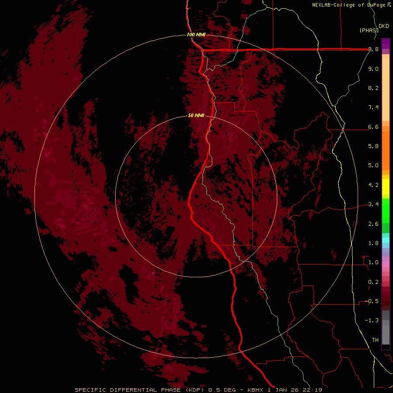393x393 pixels.
Task: Click the 0.2 scale value
Action: (373, 282)
